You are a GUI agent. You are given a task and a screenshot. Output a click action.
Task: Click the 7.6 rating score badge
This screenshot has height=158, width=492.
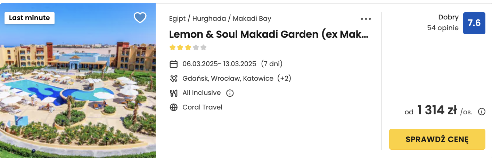tap(474, 23)
